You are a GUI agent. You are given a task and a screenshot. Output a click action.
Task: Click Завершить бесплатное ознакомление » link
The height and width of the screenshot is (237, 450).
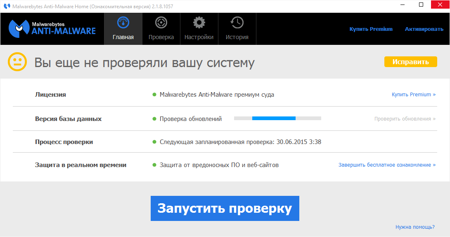pos(387,165)
